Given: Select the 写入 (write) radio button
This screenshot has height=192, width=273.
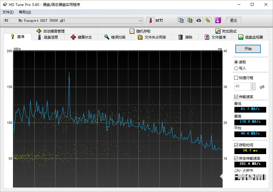Looking at the screenshot, I should [236, 68].
